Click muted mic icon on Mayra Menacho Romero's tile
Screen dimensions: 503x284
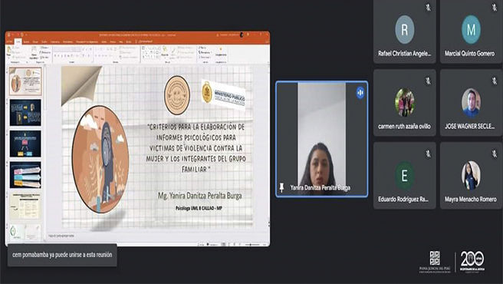coord(495,154)
